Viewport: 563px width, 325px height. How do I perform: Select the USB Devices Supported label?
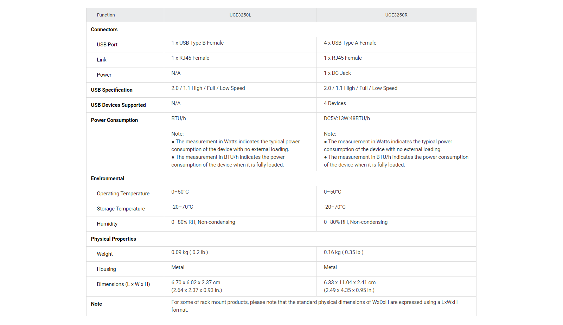pos(118,105)
